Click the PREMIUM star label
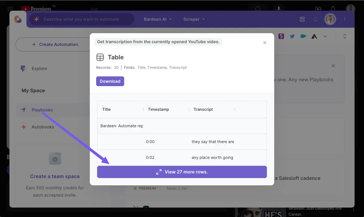This screenshot has height=217, width=364. point(145,188)
